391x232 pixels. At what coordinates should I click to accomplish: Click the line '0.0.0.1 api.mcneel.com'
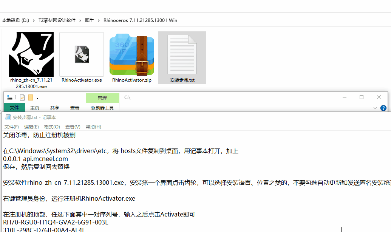click(36, 159)
